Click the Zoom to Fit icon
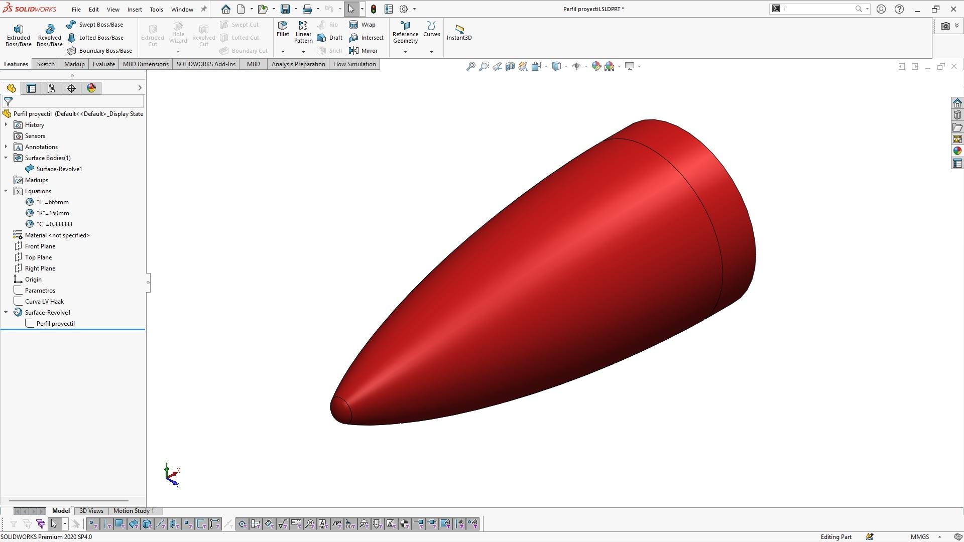The height and width of the screenshot is (542, 964). [470, 66]
